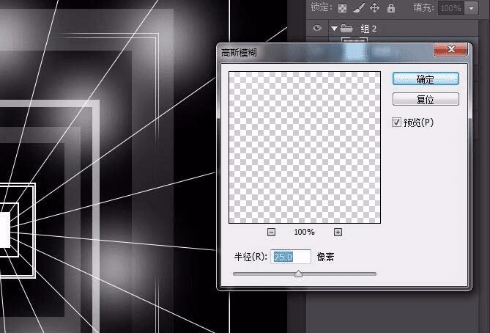Open the 填充 fill percentage dropdown
490x333 pixels.
[x=472, y=8]
